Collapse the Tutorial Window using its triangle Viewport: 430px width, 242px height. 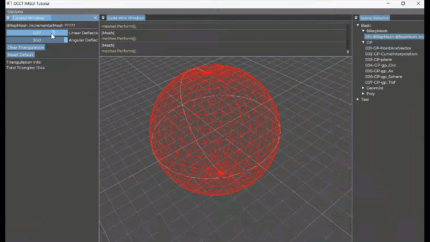8,18
